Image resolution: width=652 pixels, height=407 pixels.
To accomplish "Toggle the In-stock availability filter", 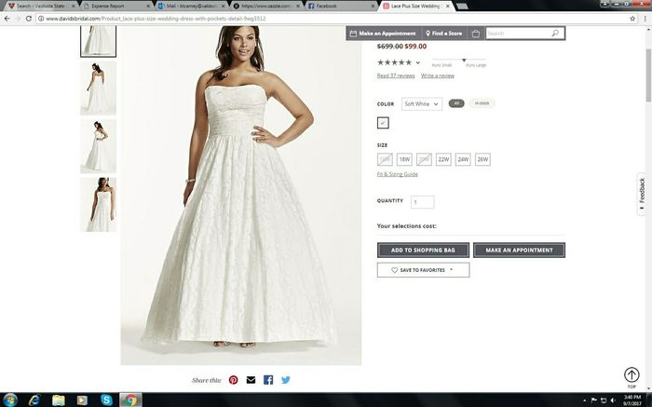I will (482, 103).
